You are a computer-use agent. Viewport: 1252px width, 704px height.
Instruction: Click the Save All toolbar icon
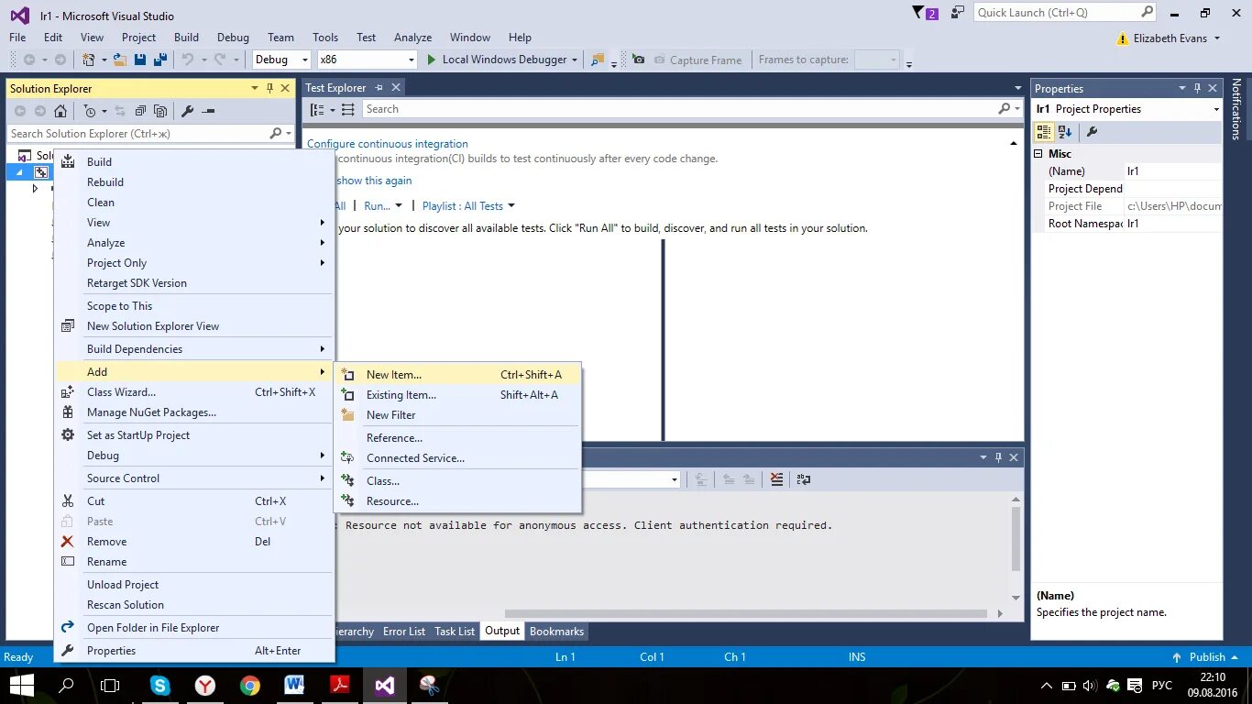tap(159, 60)
